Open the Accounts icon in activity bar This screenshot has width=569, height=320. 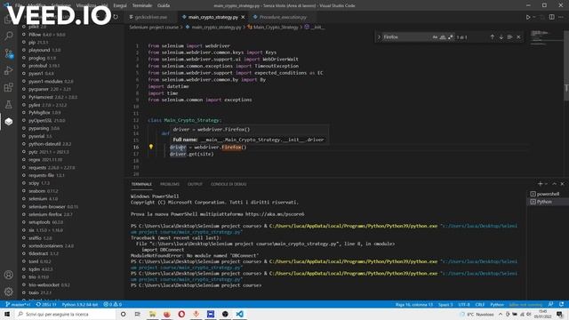pos(8,275)
